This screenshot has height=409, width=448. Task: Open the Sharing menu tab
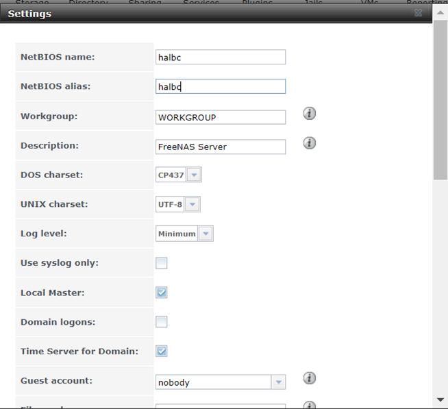point(145,2)
